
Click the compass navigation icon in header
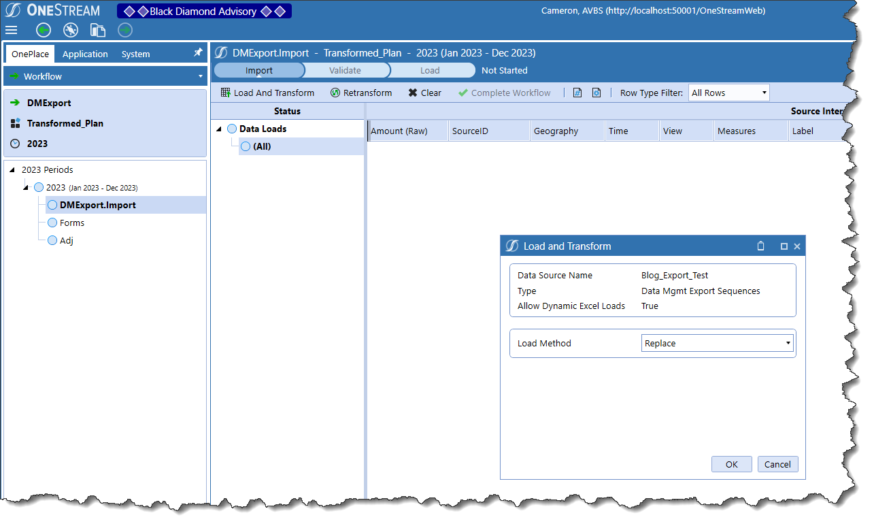(71, 30)
